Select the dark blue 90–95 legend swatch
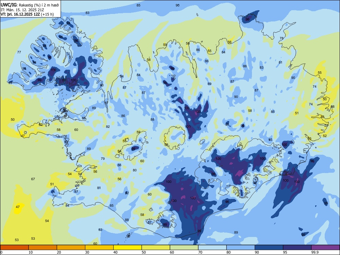 coord(269,248)
